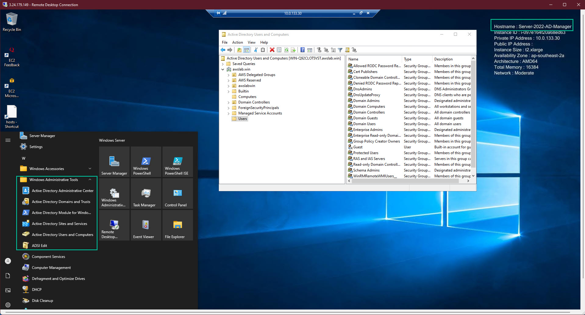585x315 pixels.
Task: Open File Explorer tile
Action: pos(178,225)
